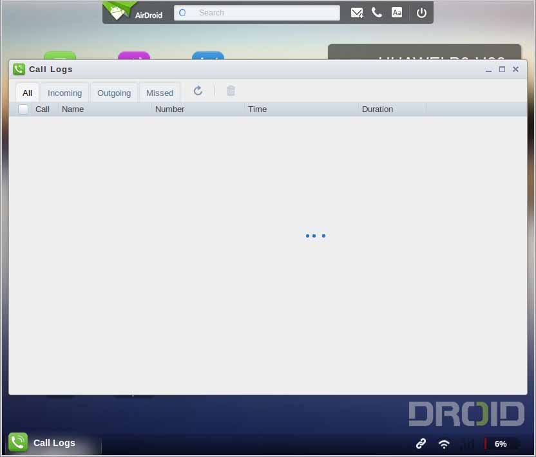Image resolution: width=536 pixels, height=457 pixels.
Task: Click the AirDroid logo in top bar
Action: (x=134, y=12)
